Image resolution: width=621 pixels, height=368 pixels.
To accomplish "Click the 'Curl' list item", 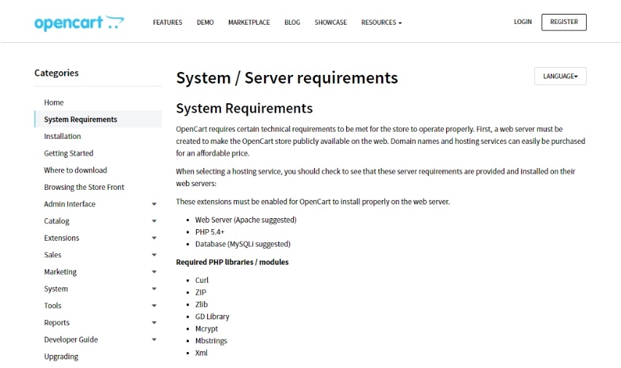I will point(202,280).
